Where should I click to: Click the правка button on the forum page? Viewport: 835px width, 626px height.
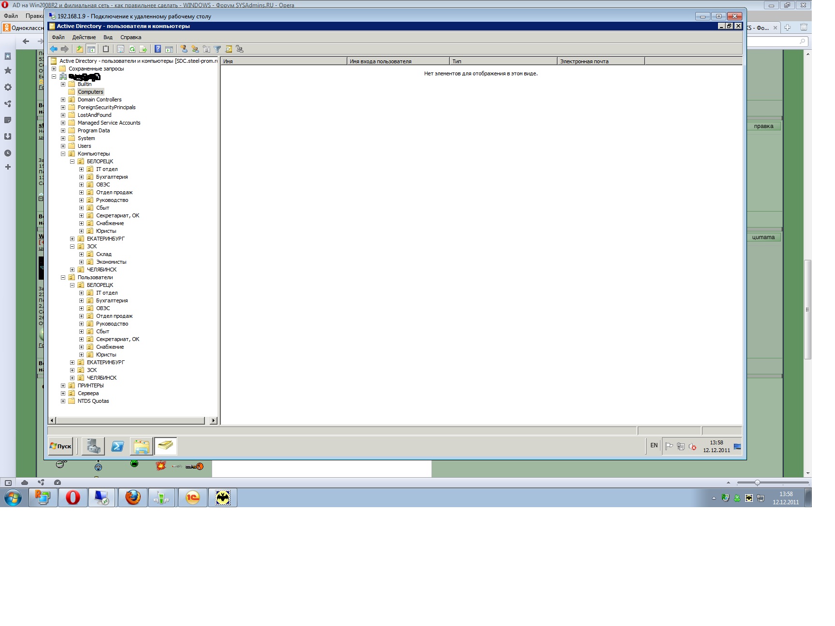pyautogui.click(x=763, y=126)
